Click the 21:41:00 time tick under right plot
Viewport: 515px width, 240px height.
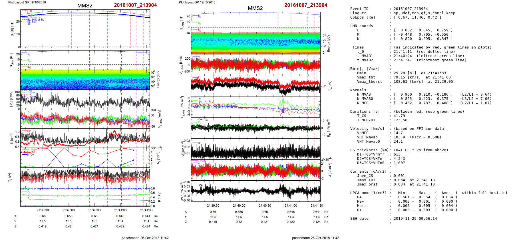point(291,205)
